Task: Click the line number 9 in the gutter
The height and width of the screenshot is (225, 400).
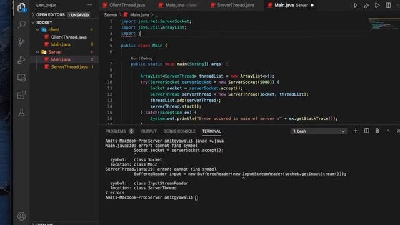Action: pos(111,76)
